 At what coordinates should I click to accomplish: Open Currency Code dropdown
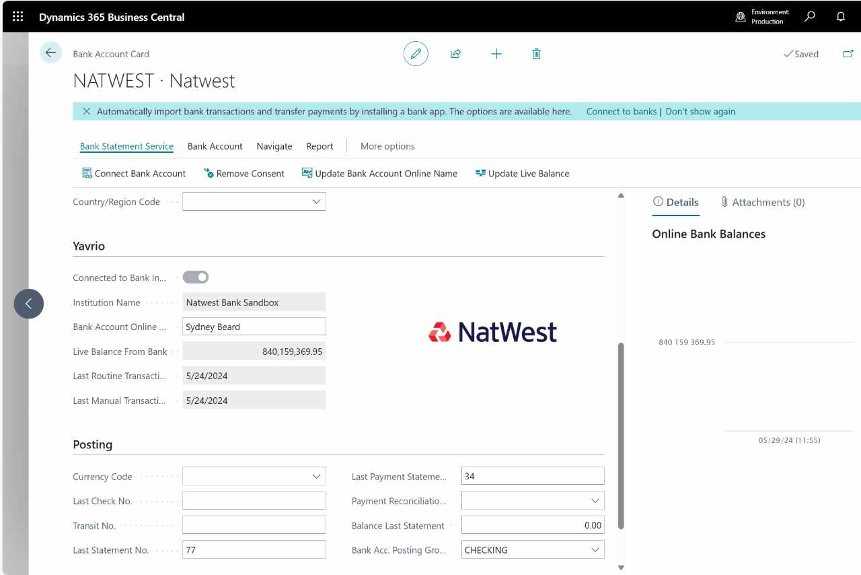[316, 476]
